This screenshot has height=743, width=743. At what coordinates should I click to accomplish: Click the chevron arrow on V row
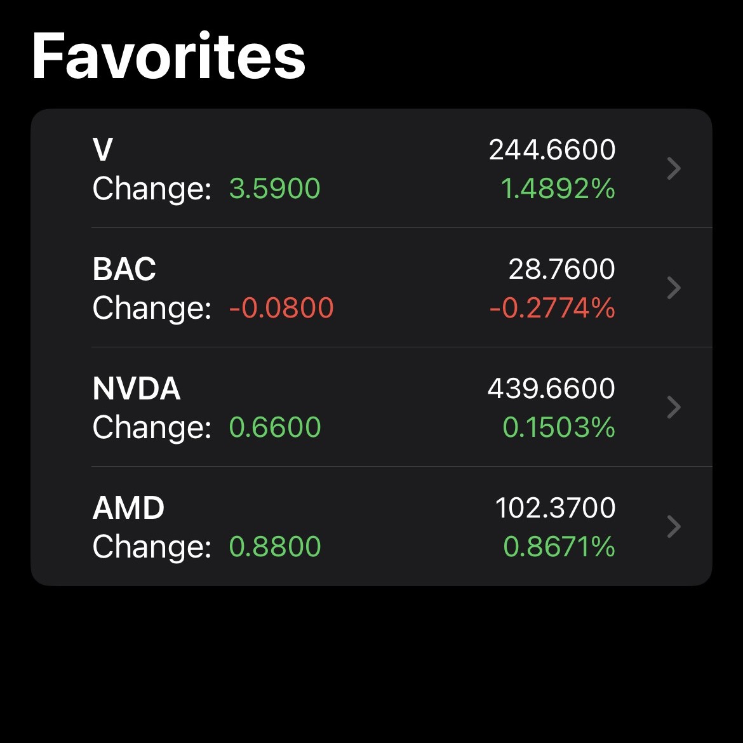point(674,169)
